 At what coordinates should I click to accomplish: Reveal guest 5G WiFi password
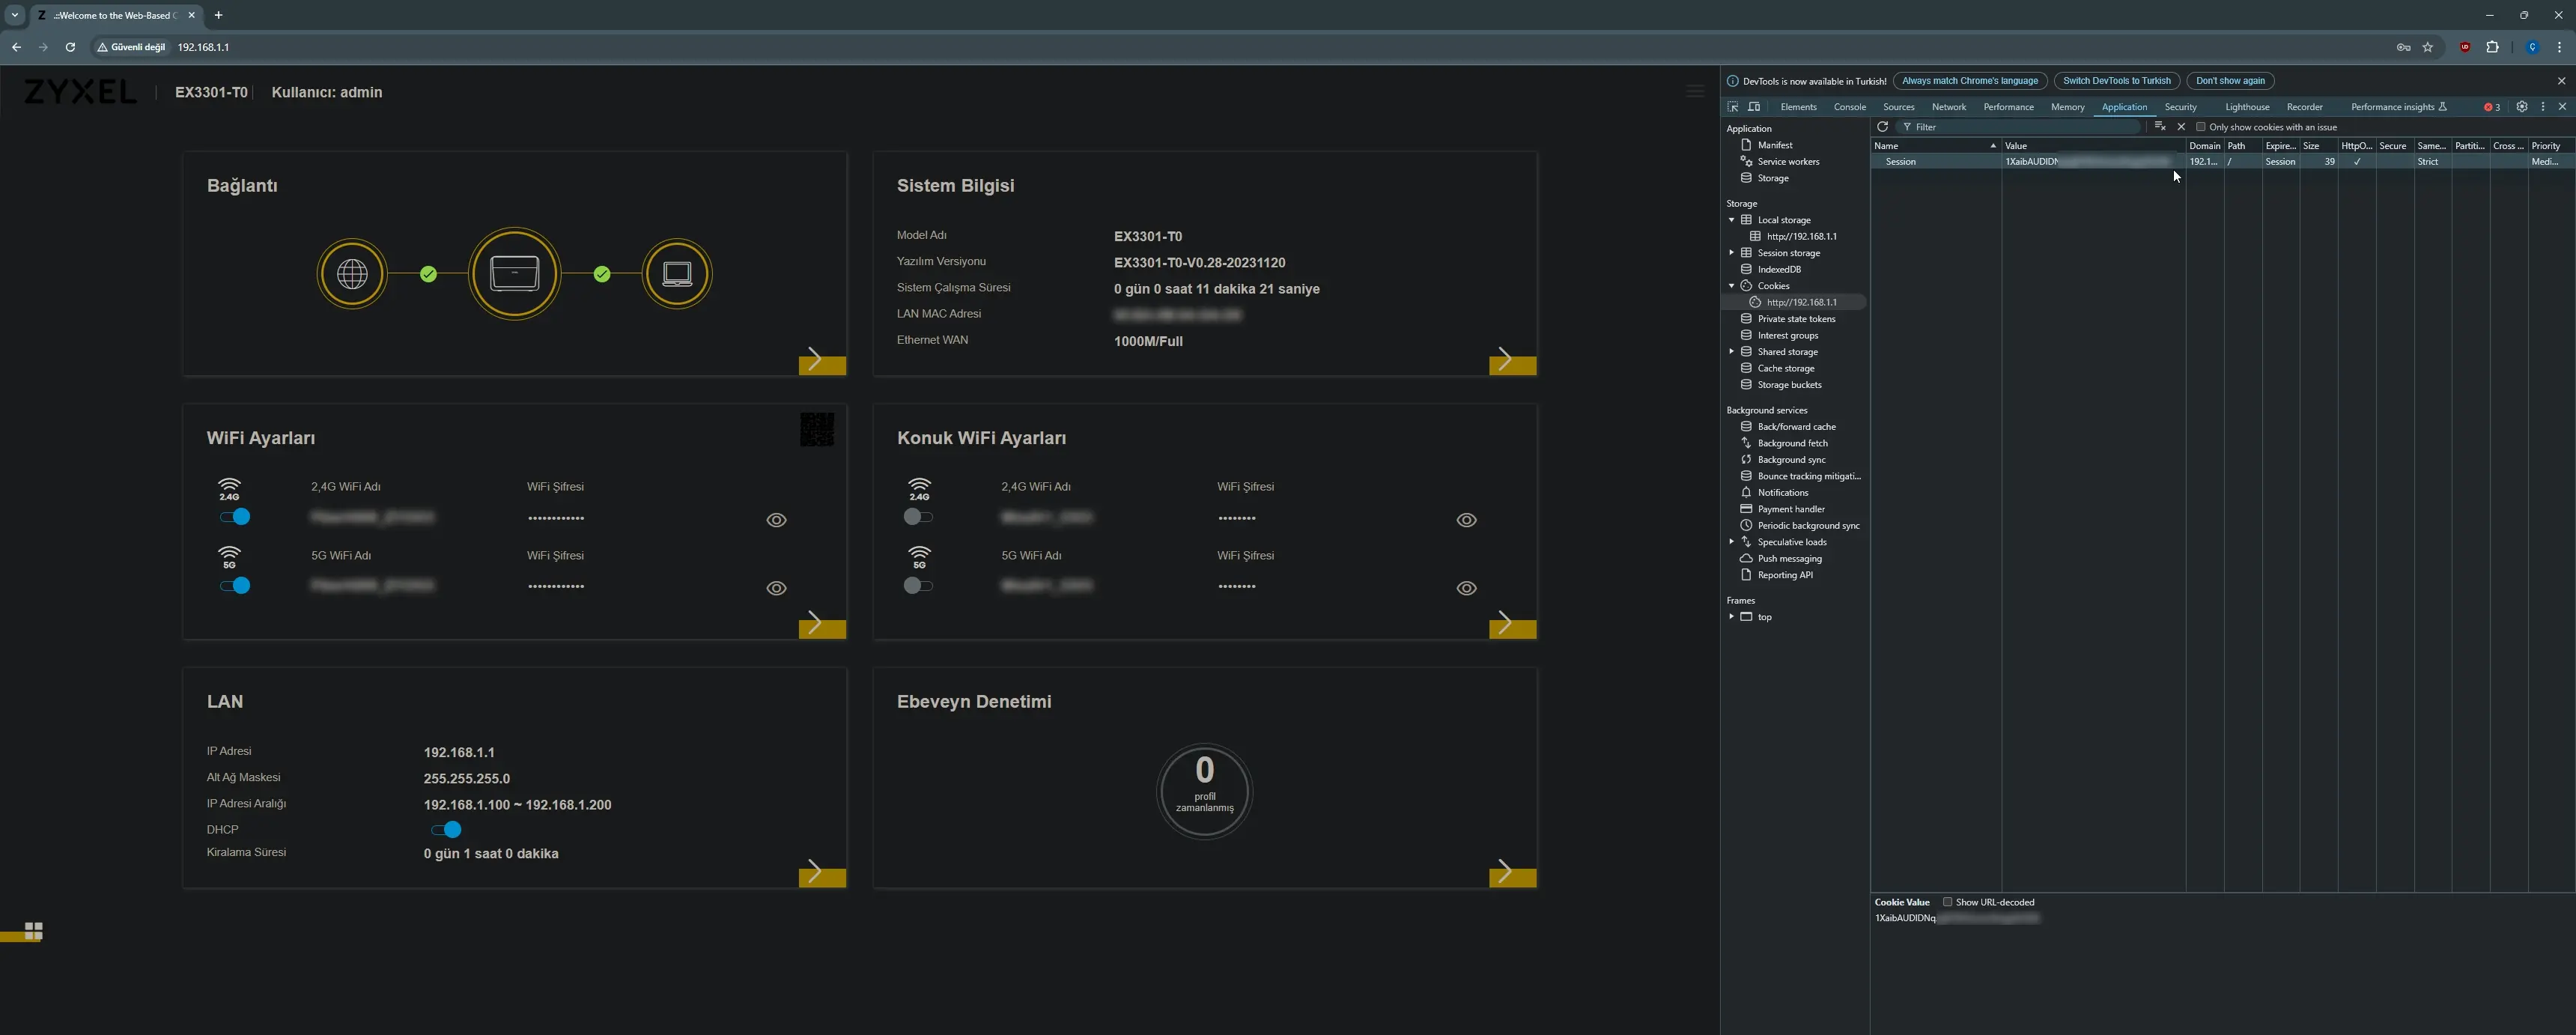pos(1466,588)
